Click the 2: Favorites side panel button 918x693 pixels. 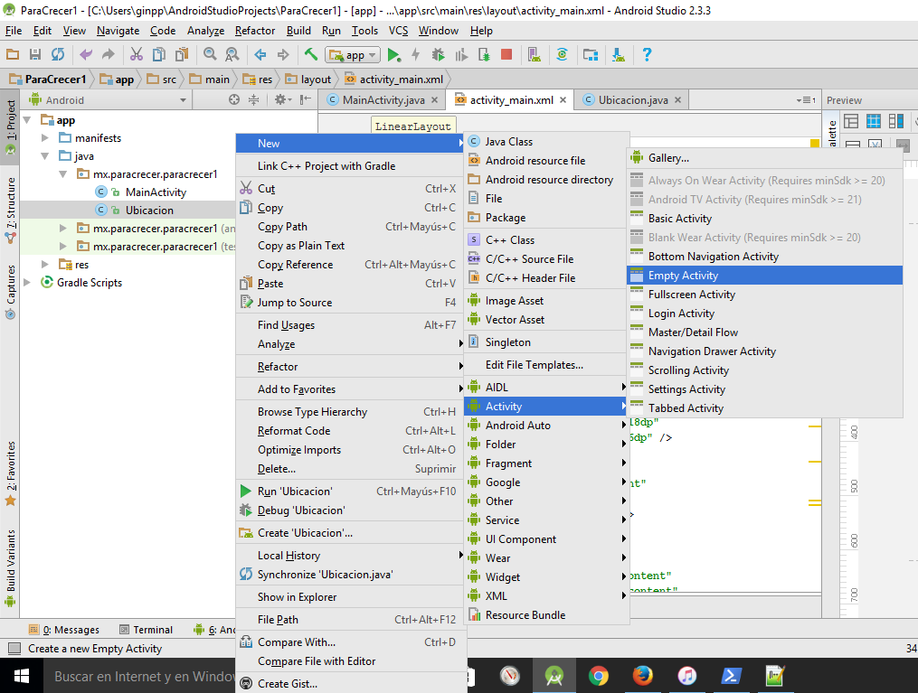tap(10, 473)
